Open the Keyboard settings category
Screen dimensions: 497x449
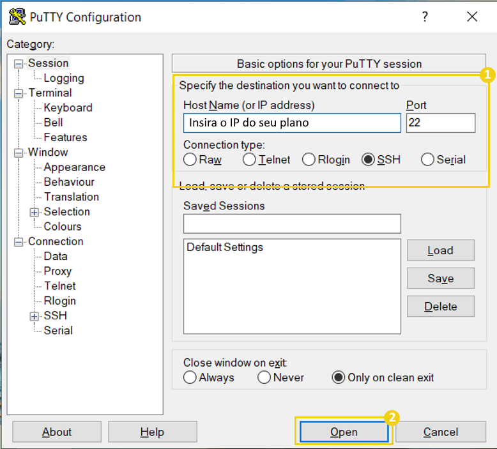68,108
